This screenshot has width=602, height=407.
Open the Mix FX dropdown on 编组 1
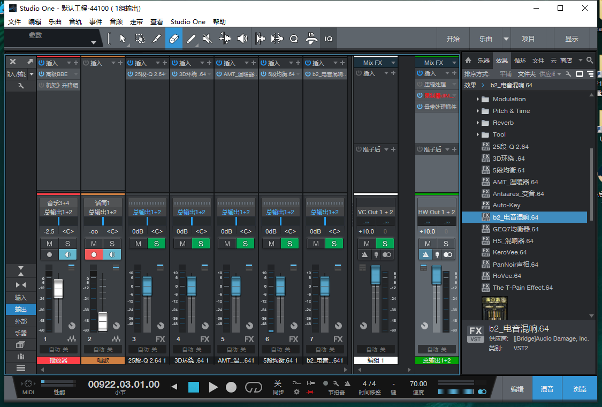click(393, 63)
